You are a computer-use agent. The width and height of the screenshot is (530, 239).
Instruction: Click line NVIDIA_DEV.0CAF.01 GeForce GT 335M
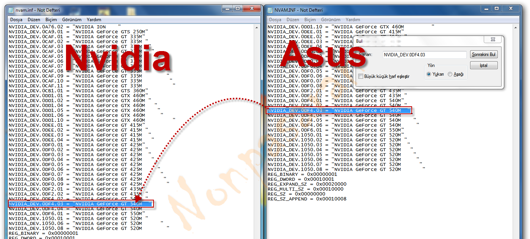(77, 37)
